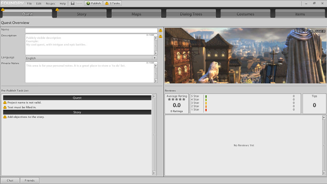Click the Quest header in the task list
This screenshot has width=327, height=184.
coord(77,98)
